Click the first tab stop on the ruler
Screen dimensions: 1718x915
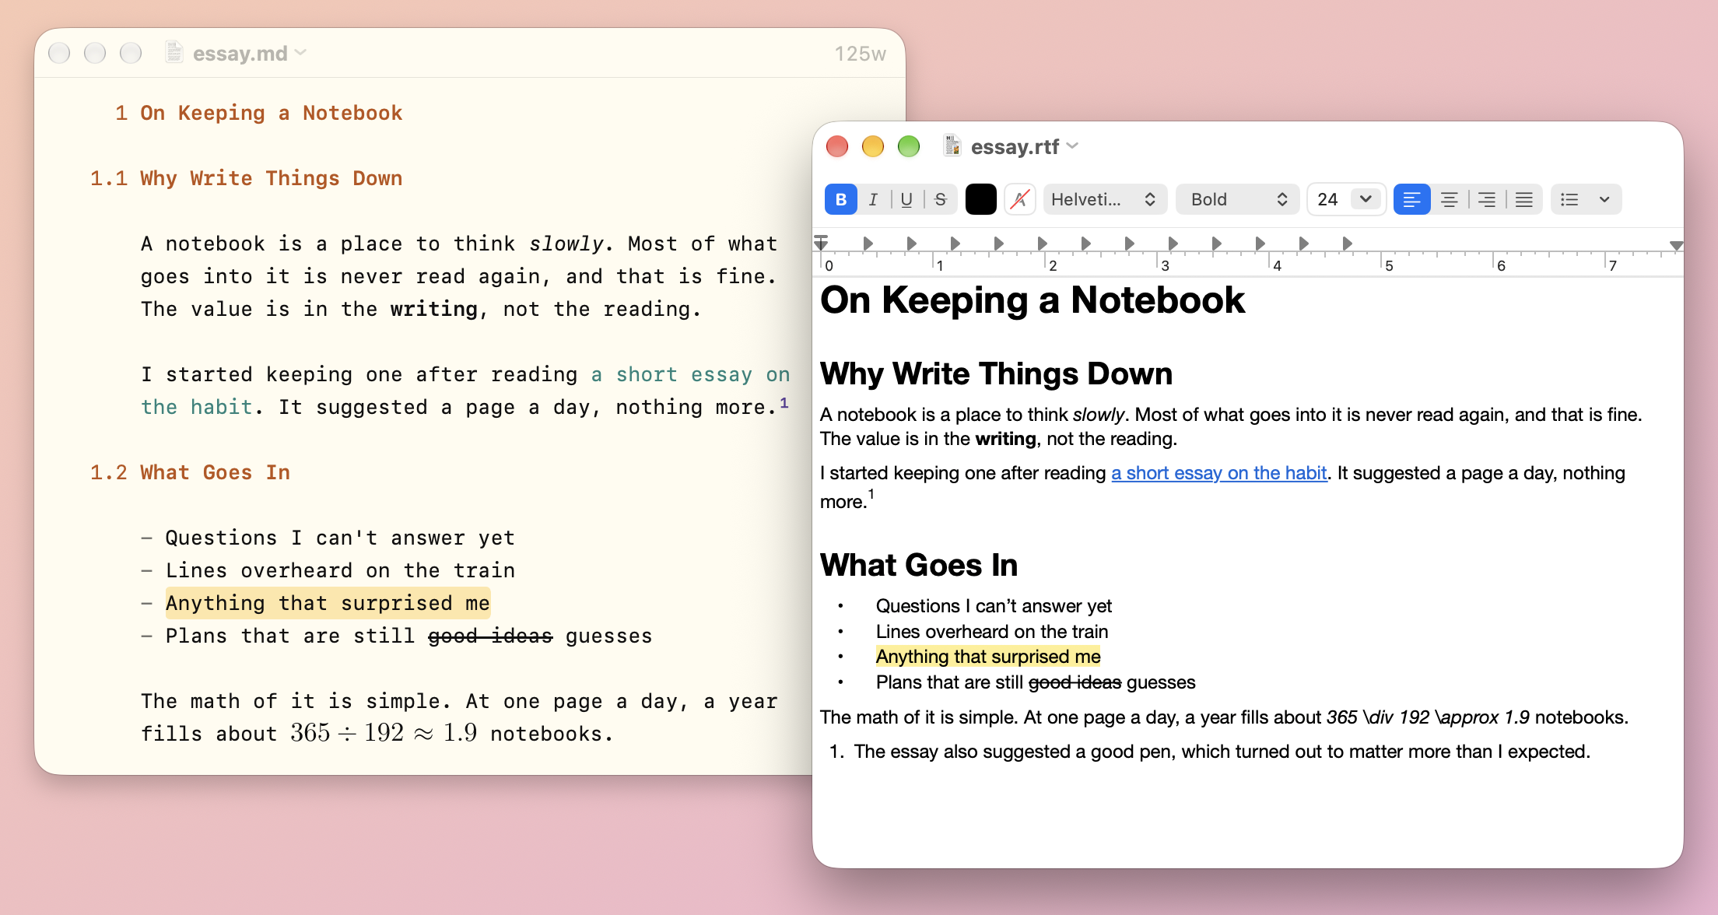[x=868, y=244]
